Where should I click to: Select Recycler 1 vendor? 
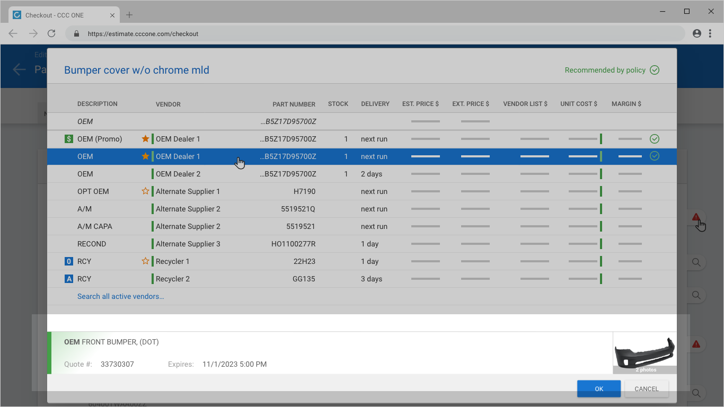(172, 261)
